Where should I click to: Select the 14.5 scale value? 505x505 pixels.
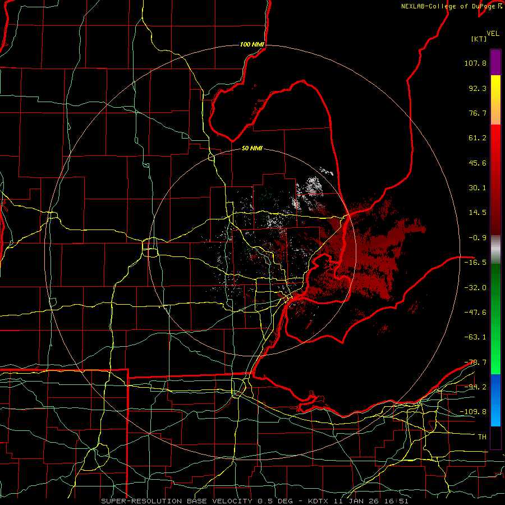tap(478, 213)
